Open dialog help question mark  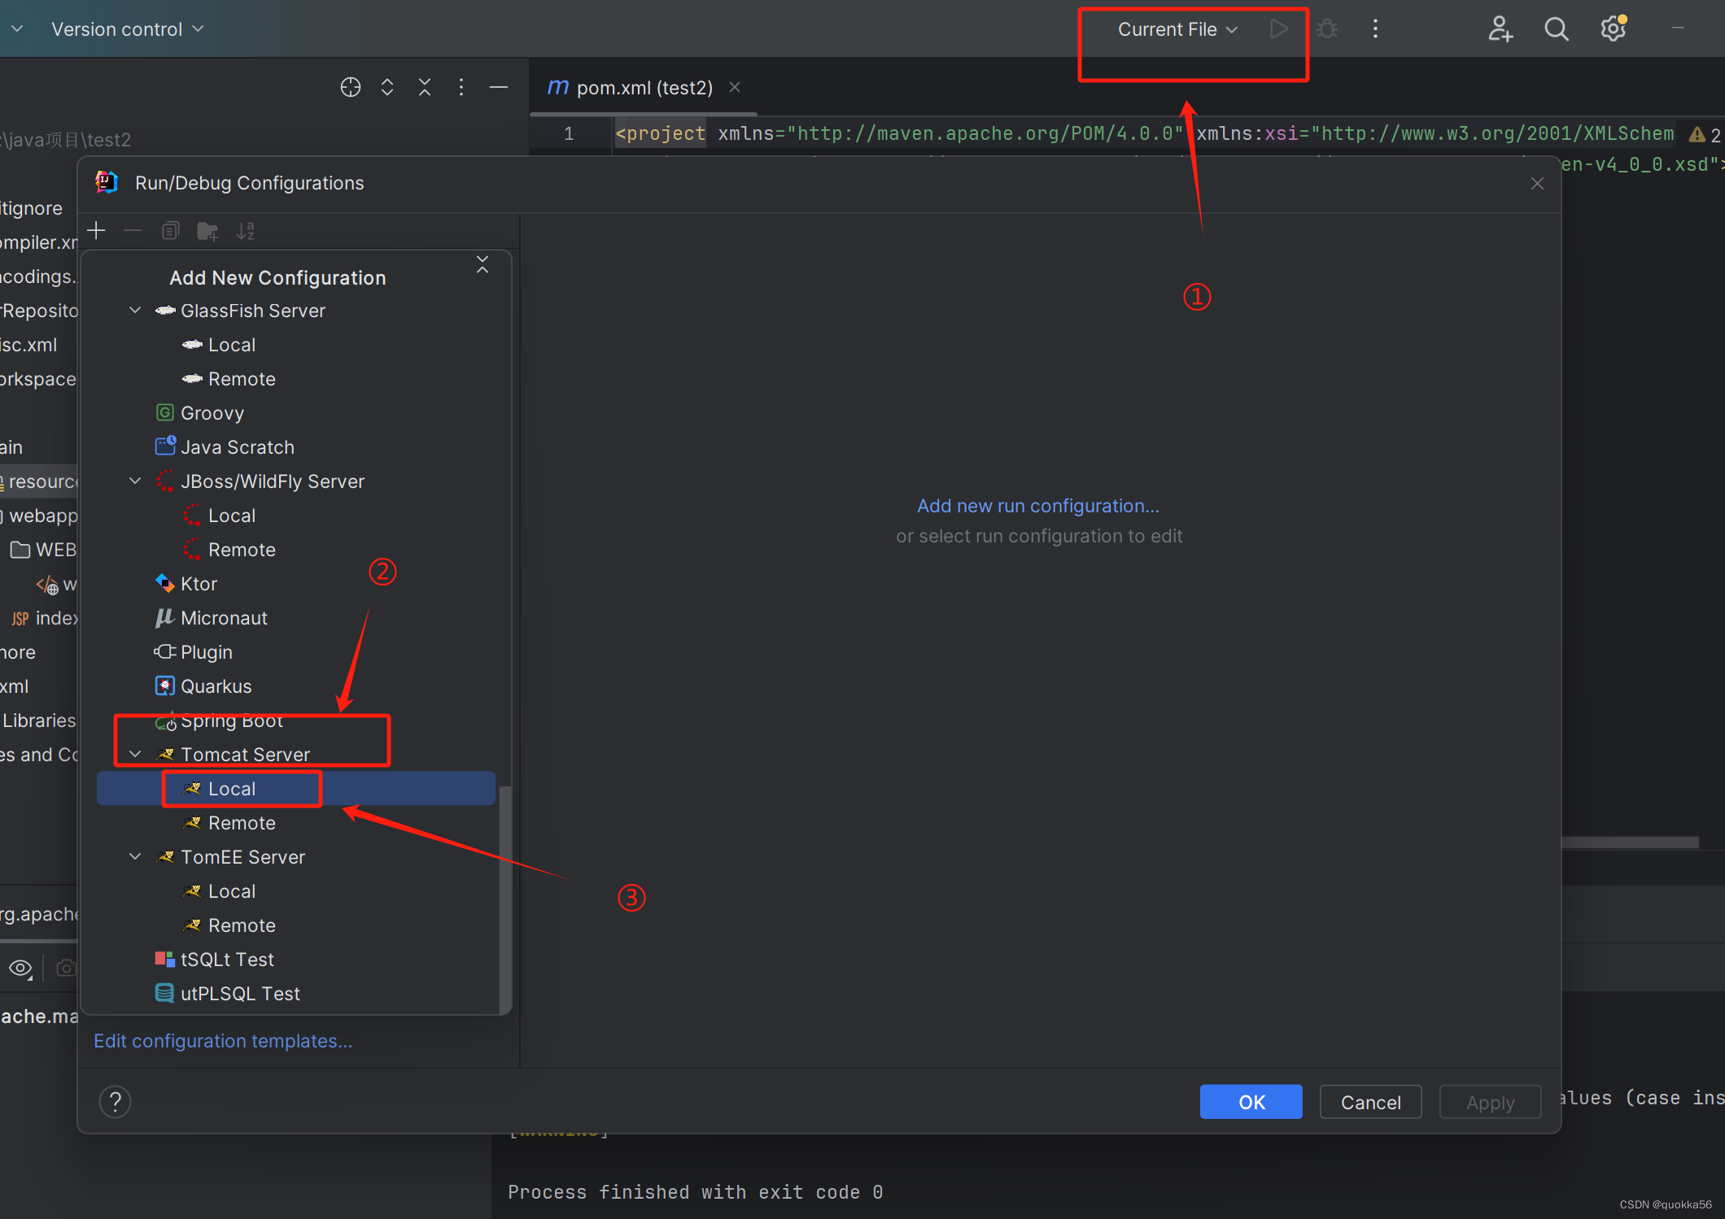[x=115, y=1102]
